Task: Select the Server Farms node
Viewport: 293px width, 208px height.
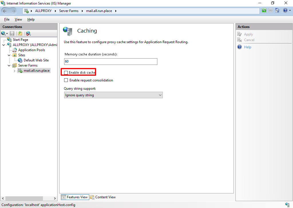Action: click(x=28, y=65)
